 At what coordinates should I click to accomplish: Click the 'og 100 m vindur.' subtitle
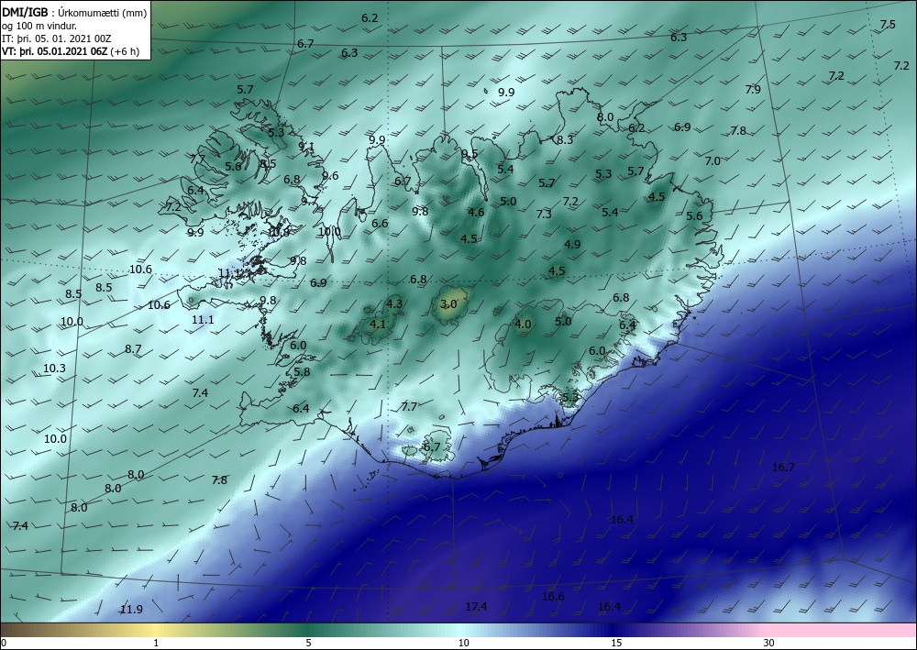39,26
